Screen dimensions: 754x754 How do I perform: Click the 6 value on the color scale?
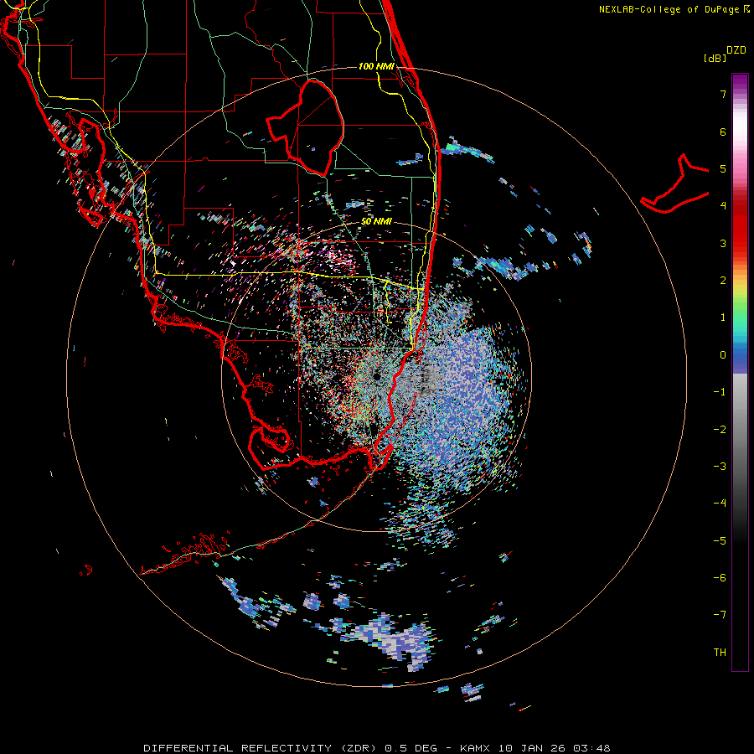coord(723,132)
